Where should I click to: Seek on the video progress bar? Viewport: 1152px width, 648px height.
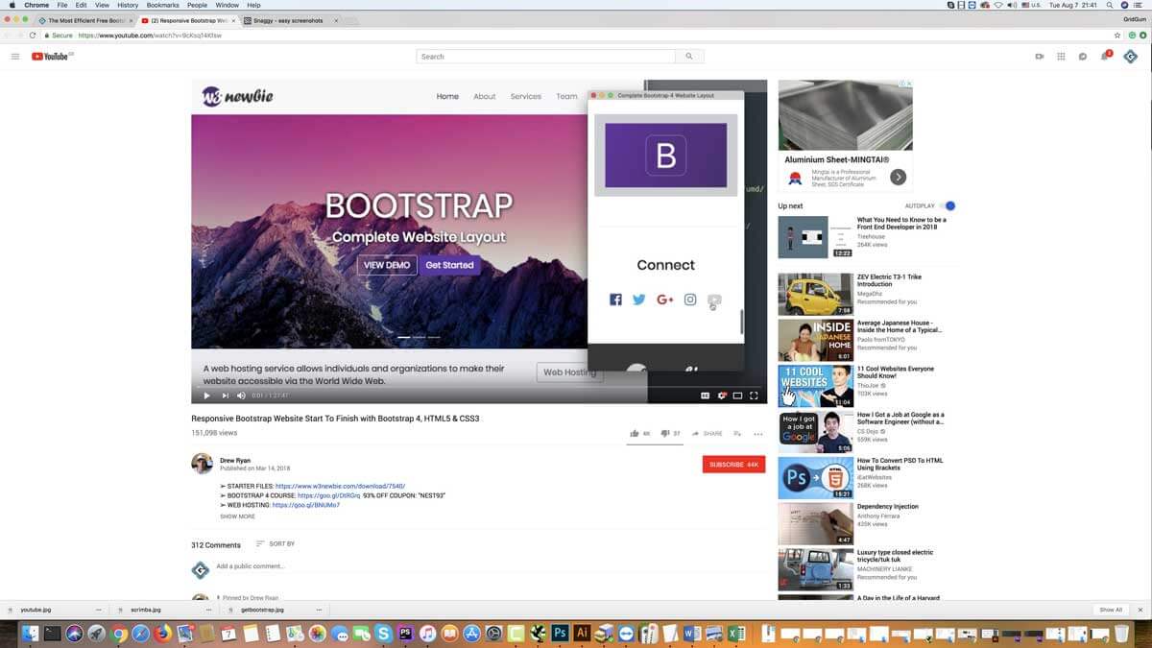[479, 385]
